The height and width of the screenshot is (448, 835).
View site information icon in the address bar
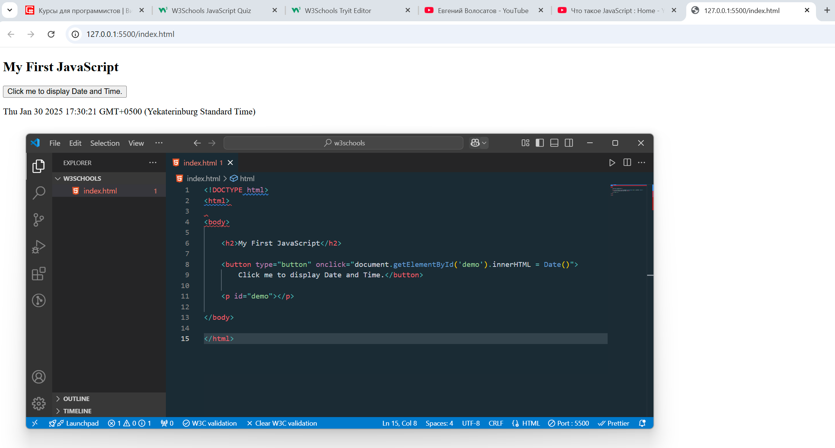(x=75, y=34)
